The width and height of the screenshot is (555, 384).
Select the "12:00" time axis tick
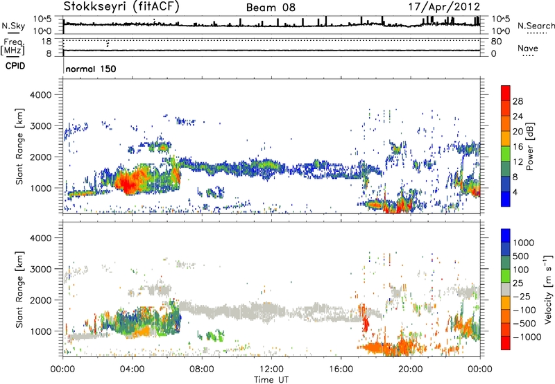(x=271, y=369)
